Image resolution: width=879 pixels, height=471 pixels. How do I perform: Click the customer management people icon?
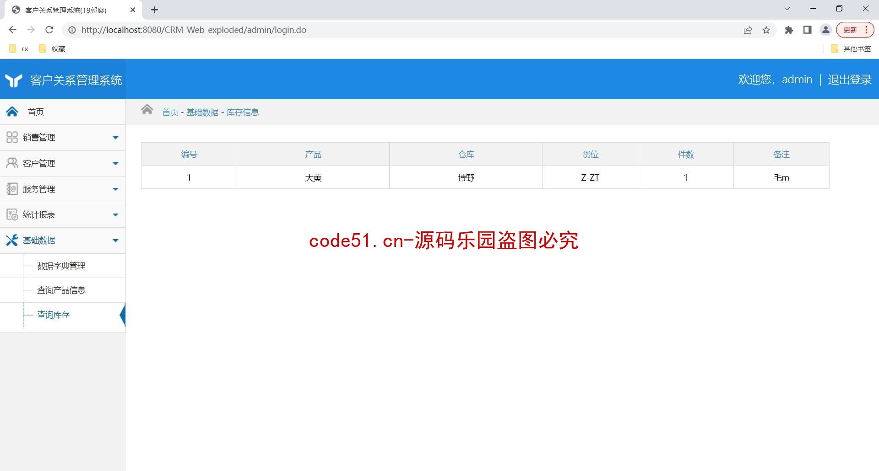pyautogui.click(x=12, y=163)
